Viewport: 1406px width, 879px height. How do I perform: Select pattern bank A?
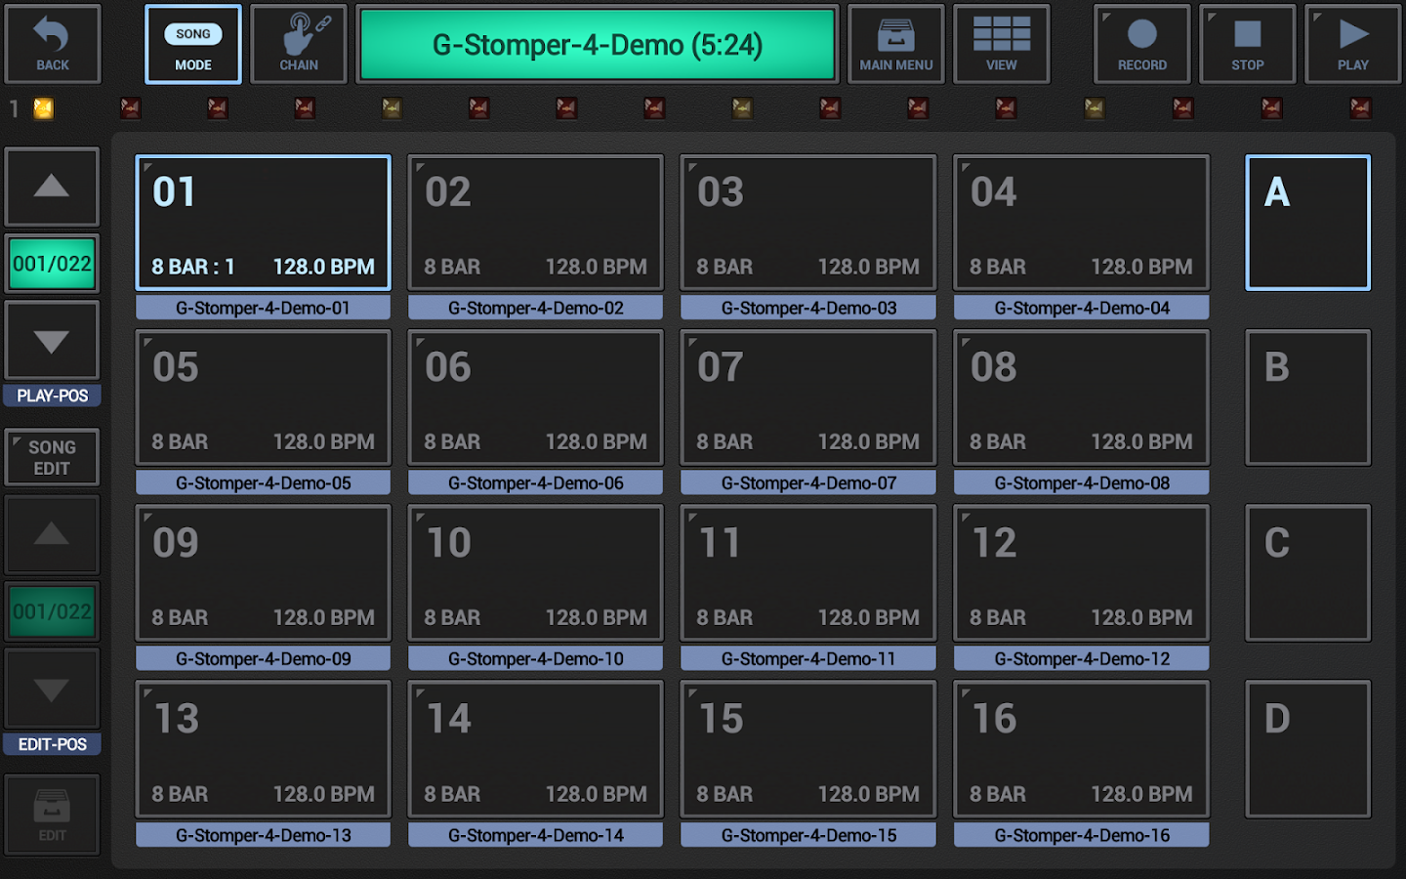[1307, 222]
